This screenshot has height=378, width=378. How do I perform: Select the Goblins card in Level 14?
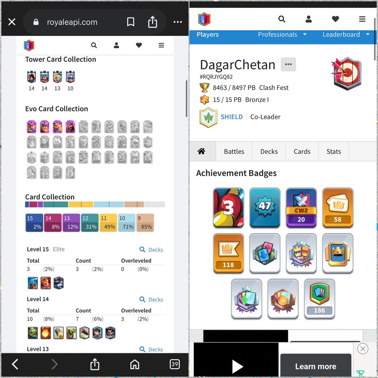[33, 333]
